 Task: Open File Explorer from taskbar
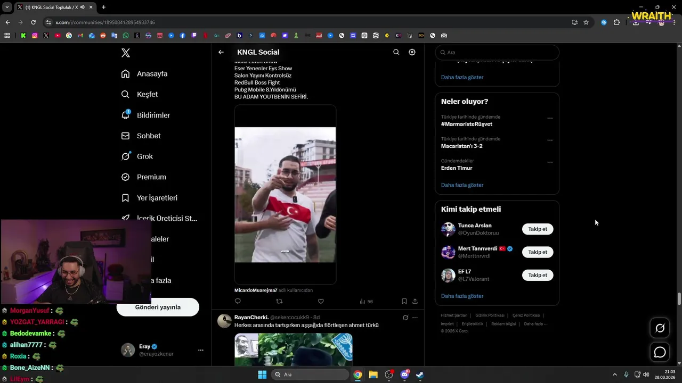click(373, 374)
